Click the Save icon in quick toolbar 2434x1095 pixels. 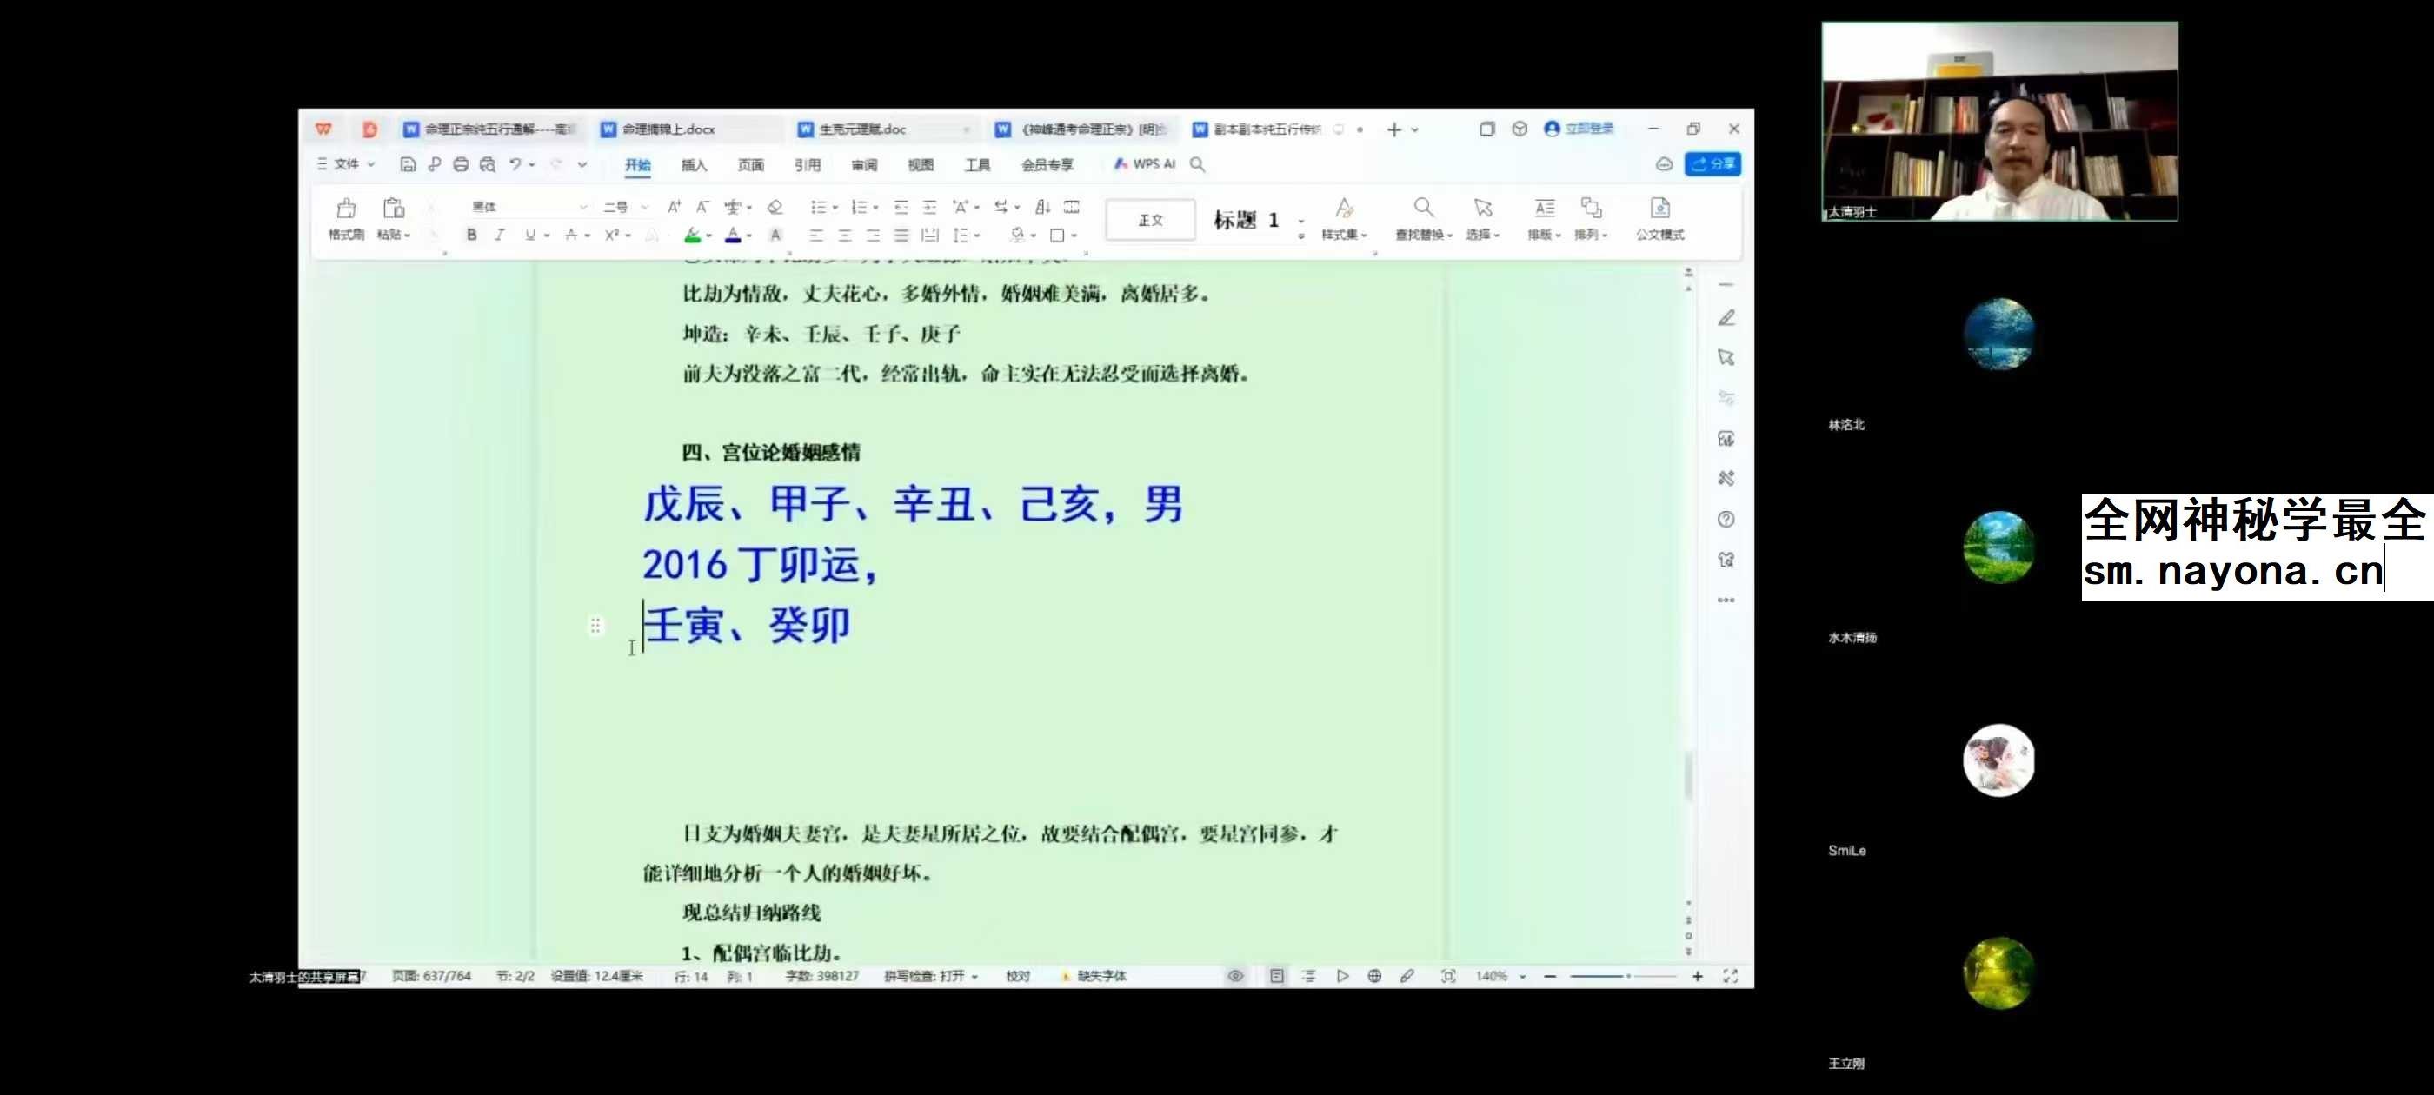pos(409,164)
